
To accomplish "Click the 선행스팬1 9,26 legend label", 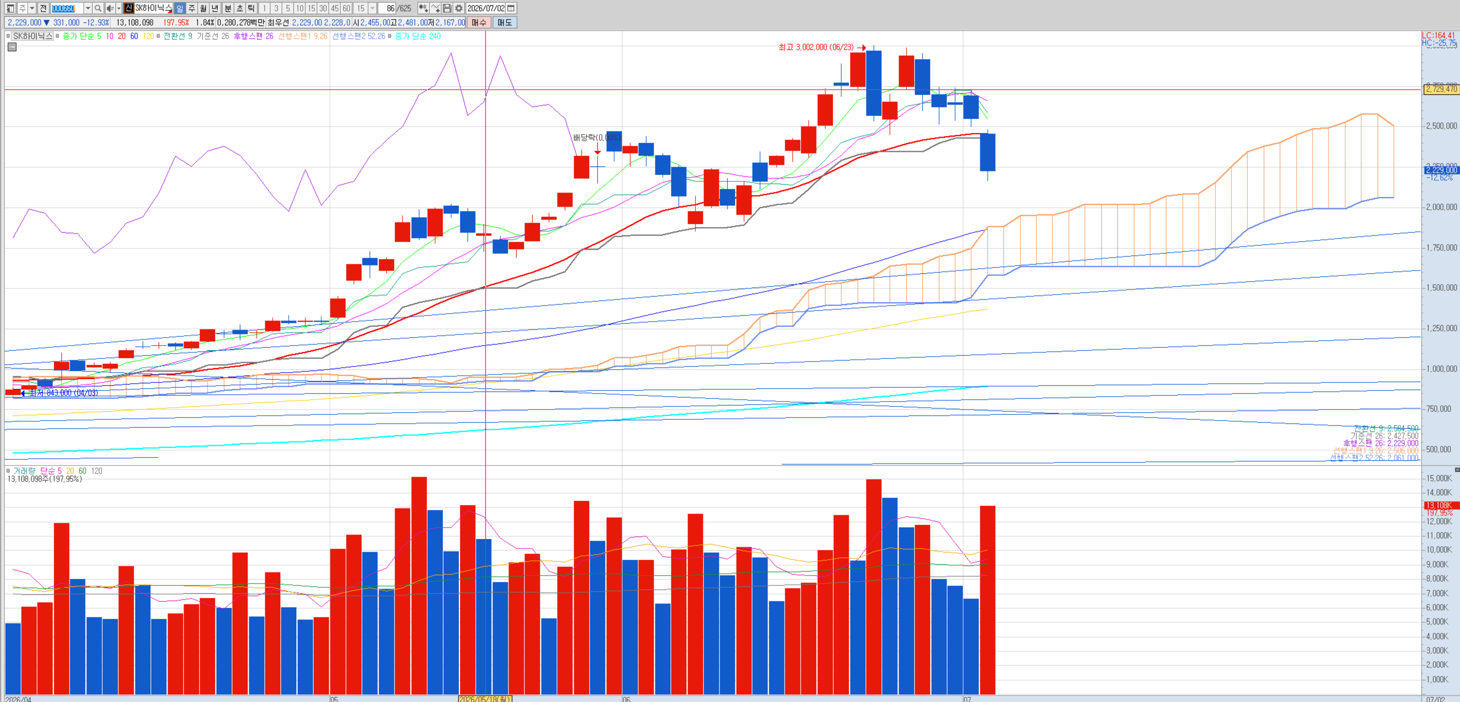I will (x=303, y=36).
